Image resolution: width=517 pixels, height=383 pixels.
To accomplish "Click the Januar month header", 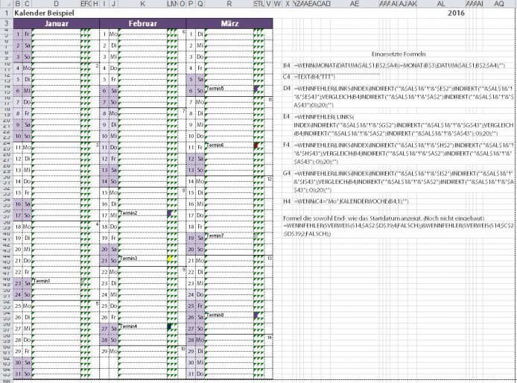I will (57, 24).
